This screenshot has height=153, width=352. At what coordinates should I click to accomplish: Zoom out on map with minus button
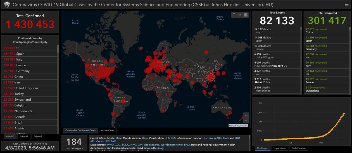tap(246, 120)
